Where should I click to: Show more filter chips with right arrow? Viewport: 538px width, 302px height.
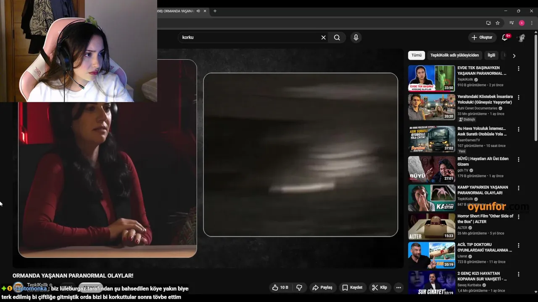point(514,55)
